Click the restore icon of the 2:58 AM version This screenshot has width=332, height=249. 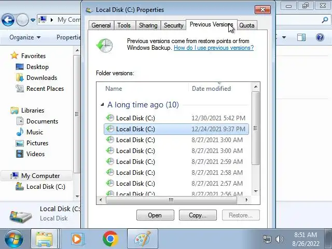click(x=110, y=172)
